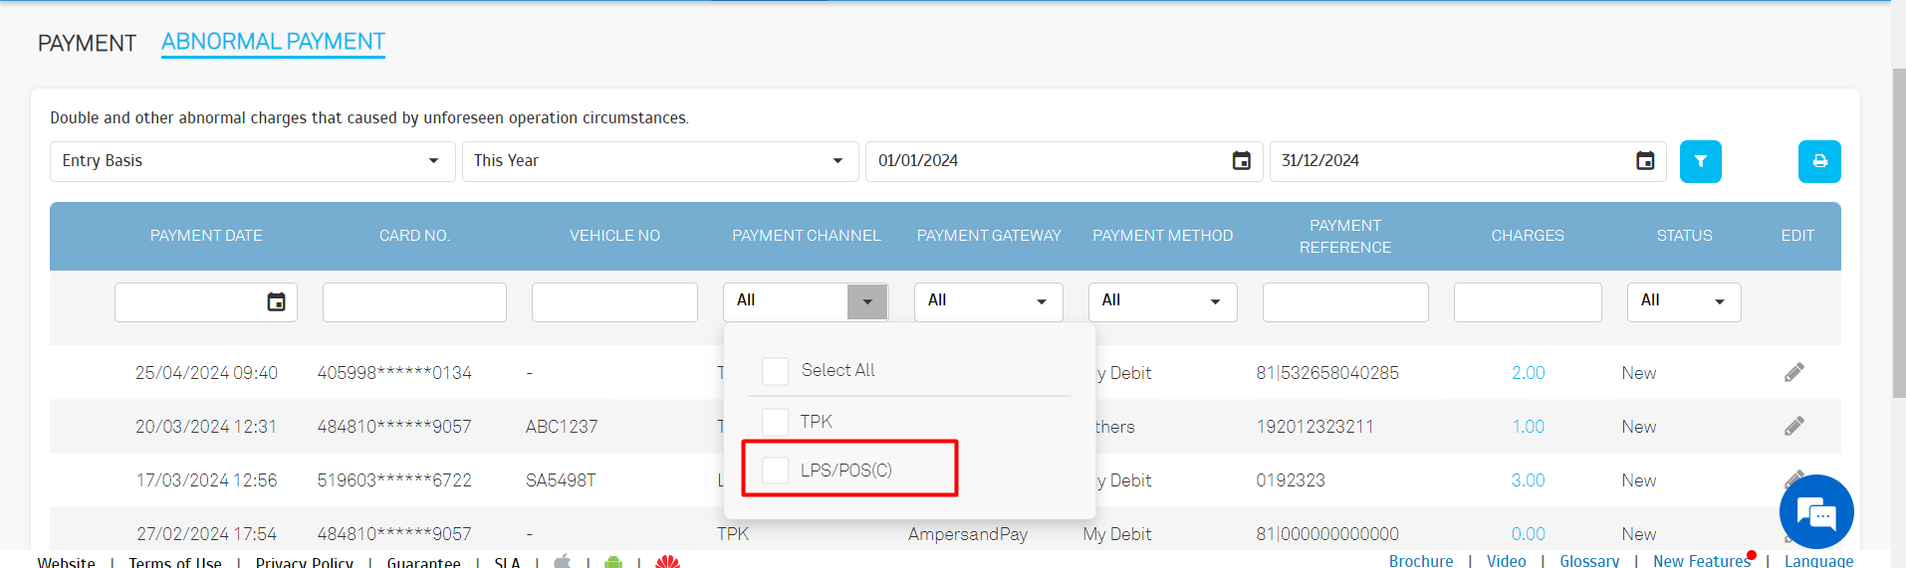Edit the 25/04/2024 payment row
This screenshot has width=1906, height=568.
1793,373
